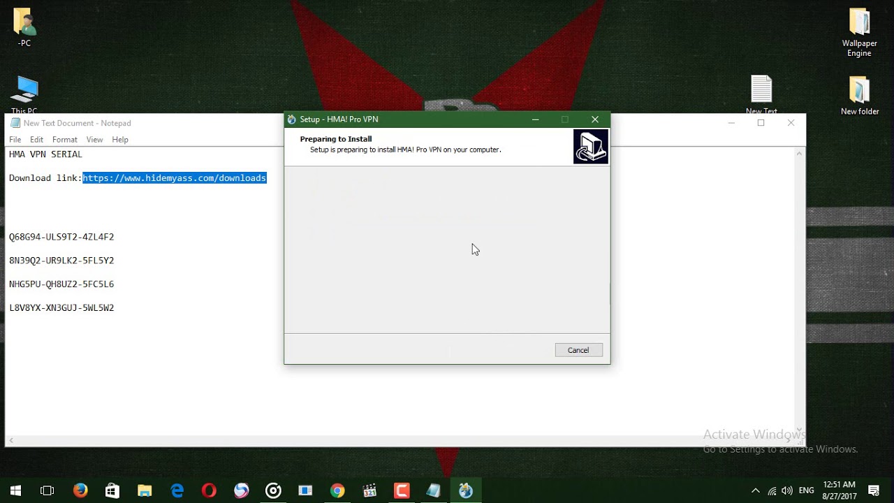The height and width of the screenshot is (503, 894).
Task: Open the Wallpaper Engine desktop folder
Action: coord(859,33)
